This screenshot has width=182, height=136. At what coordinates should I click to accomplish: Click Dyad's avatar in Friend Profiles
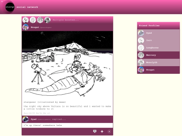[x=141, y=33]
